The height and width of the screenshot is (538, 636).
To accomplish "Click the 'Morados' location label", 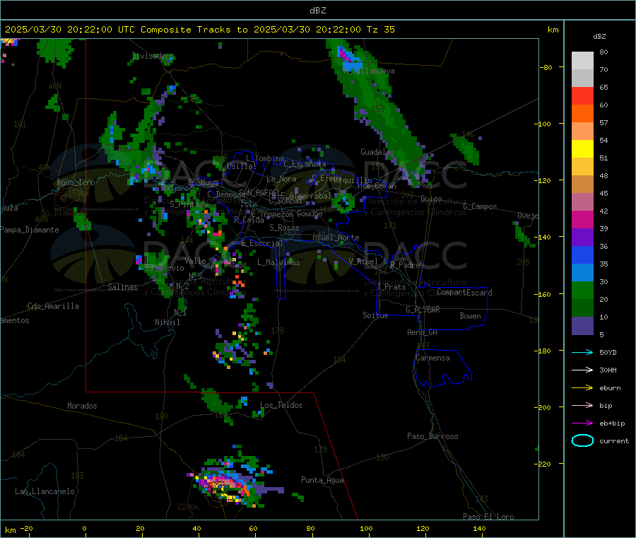I will (x=82, y=406).
